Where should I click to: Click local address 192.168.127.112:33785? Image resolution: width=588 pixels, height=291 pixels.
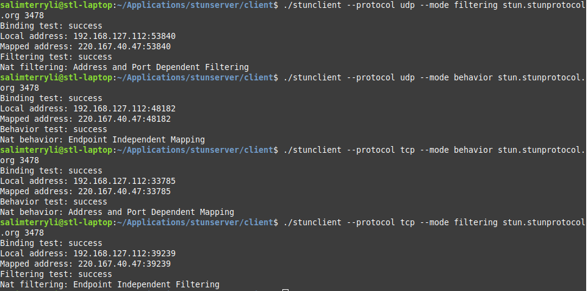[124, 181]
